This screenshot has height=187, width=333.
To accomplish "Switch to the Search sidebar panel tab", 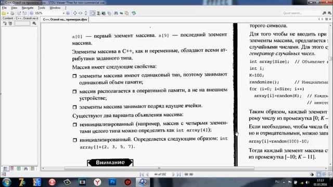I will (x=25, y=168).
